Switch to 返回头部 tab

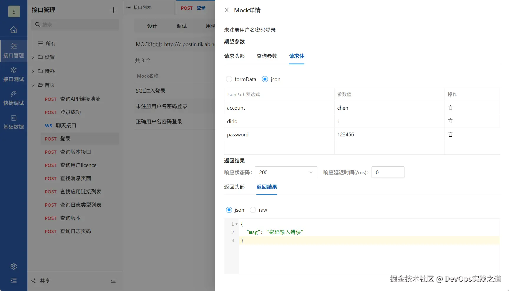234,187
